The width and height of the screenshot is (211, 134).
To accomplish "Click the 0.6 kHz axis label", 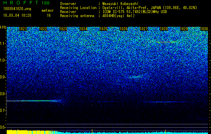I will point(3,127).
